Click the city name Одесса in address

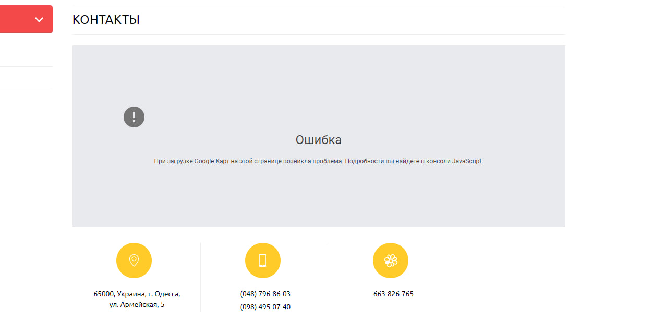[x=167, y=294]
